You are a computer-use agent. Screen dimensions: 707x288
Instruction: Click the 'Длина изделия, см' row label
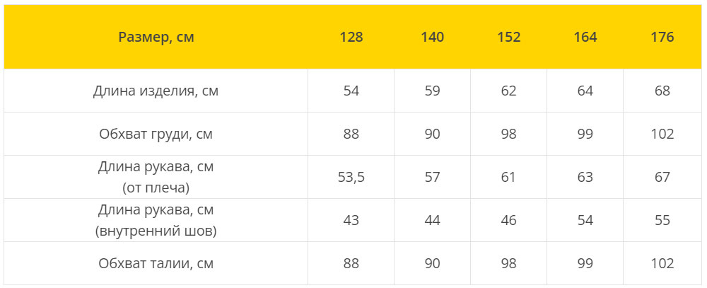(x=156, y=91)
